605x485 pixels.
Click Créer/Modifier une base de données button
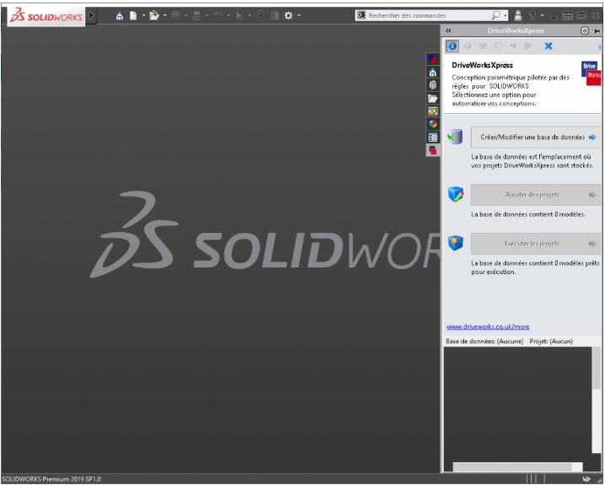(536, 137)
